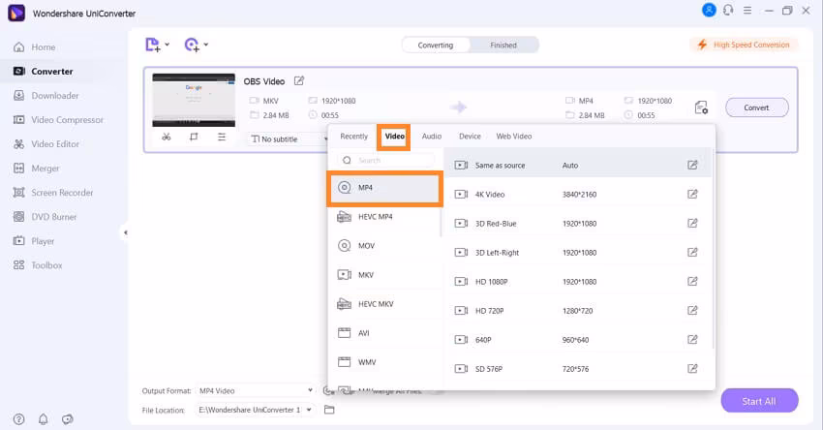This screenshot has height=430, width=823.
Task: Select the 3D Left-Right resolution preset
Action: pyautogui.click(x=576, y=253)
